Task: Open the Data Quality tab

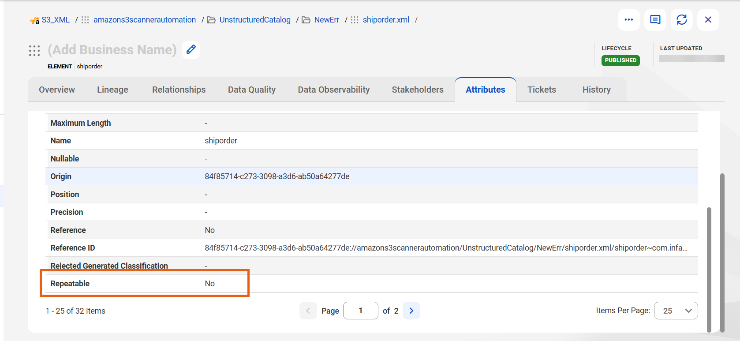Action: pyautogui.click(x=252, y=90)
